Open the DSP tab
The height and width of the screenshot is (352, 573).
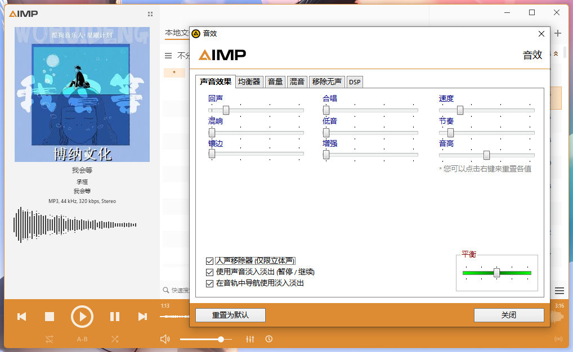tap(355, 82)
